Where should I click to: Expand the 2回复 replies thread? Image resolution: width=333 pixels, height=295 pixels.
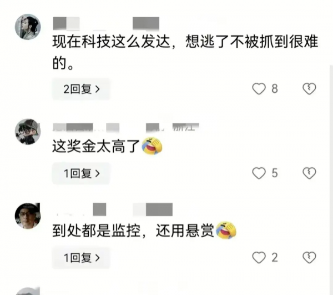click(x=81, y=89)
